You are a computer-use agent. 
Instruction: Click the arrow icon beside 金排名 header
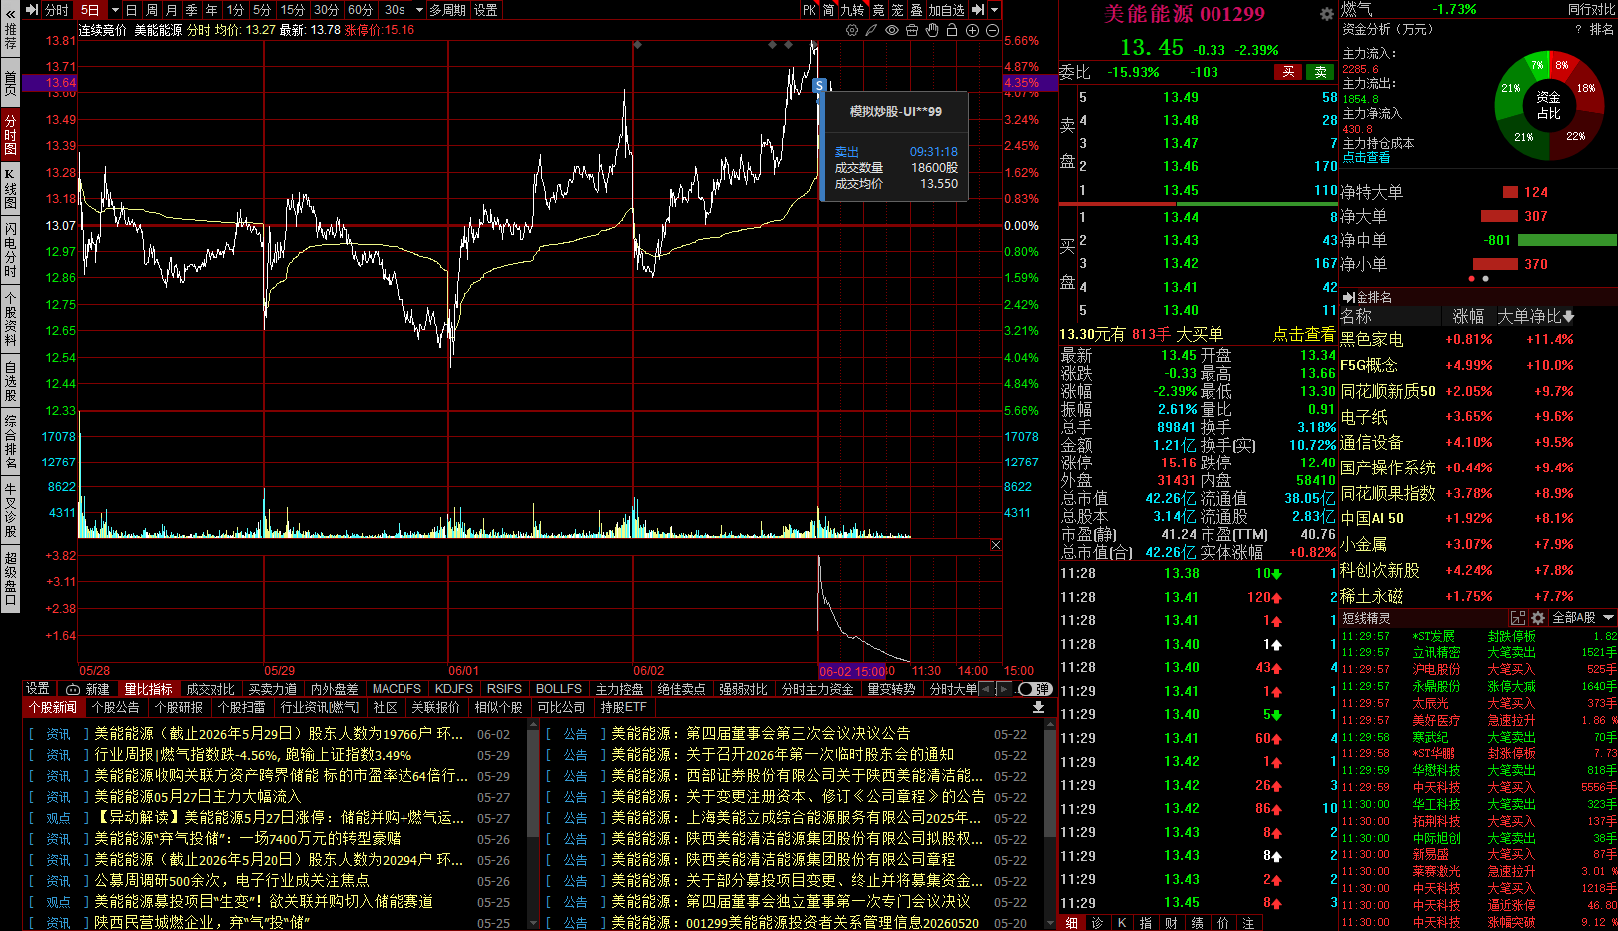coord(1348,297)
